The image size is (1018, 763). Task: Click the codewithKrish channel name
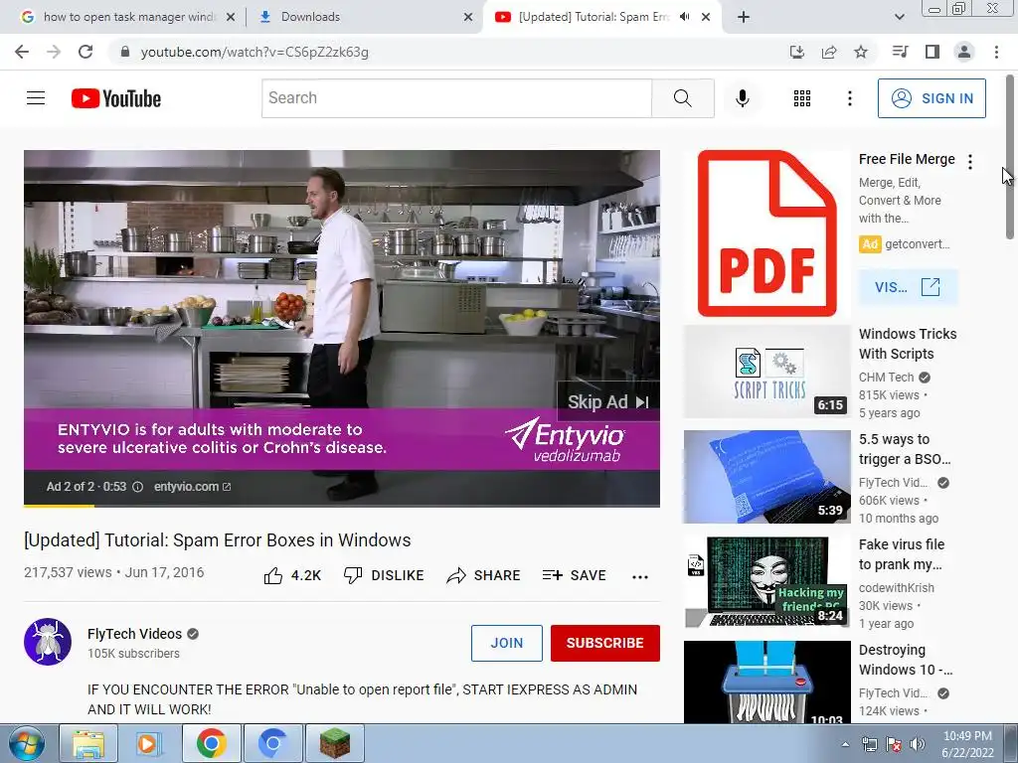click(x=897, y=588)
